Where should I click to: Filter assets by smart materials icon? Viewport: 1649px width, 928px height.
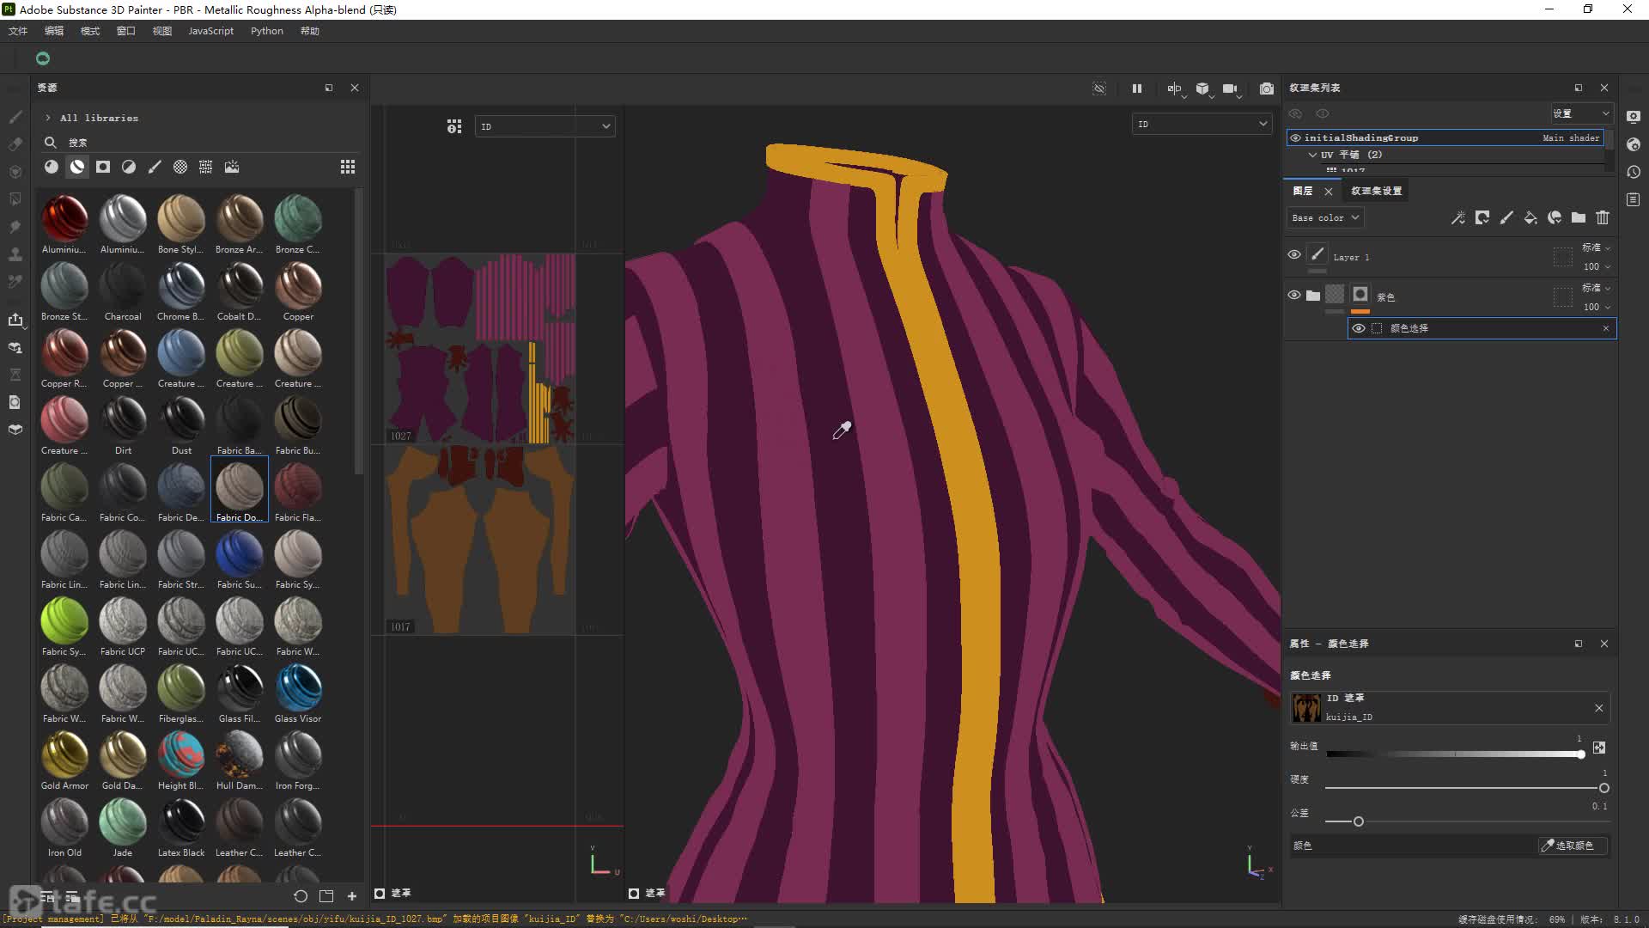click(77, 167)
